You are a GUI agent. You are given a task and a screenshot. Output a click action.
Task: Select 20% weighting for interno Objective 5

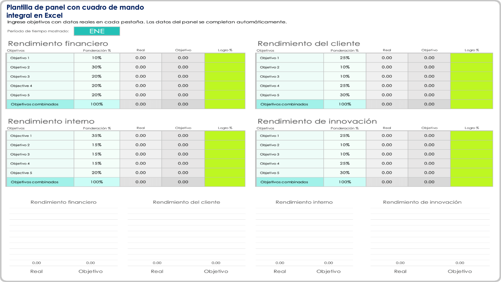[97, 173]
